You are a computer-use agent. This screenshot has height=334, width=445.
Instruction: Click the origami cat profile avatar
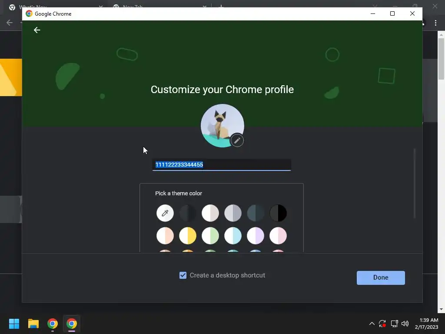pos(222,126)
